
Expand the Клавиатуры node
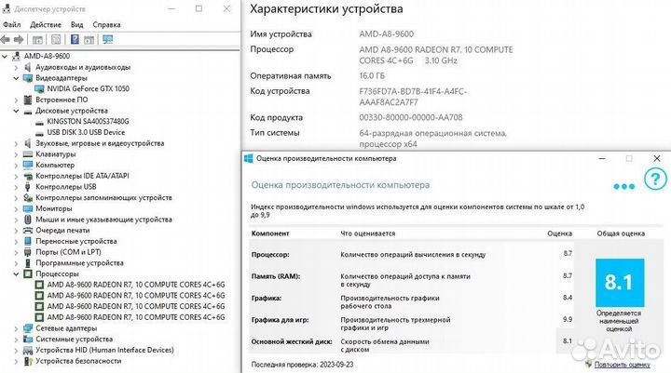[16, 154]
